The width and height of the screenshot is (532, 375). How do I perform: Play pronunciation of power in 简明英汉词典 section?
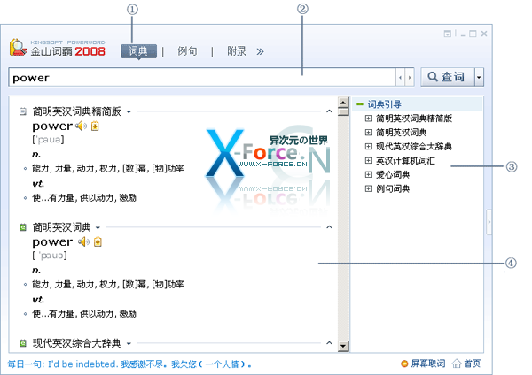click(x=83, y=241)
